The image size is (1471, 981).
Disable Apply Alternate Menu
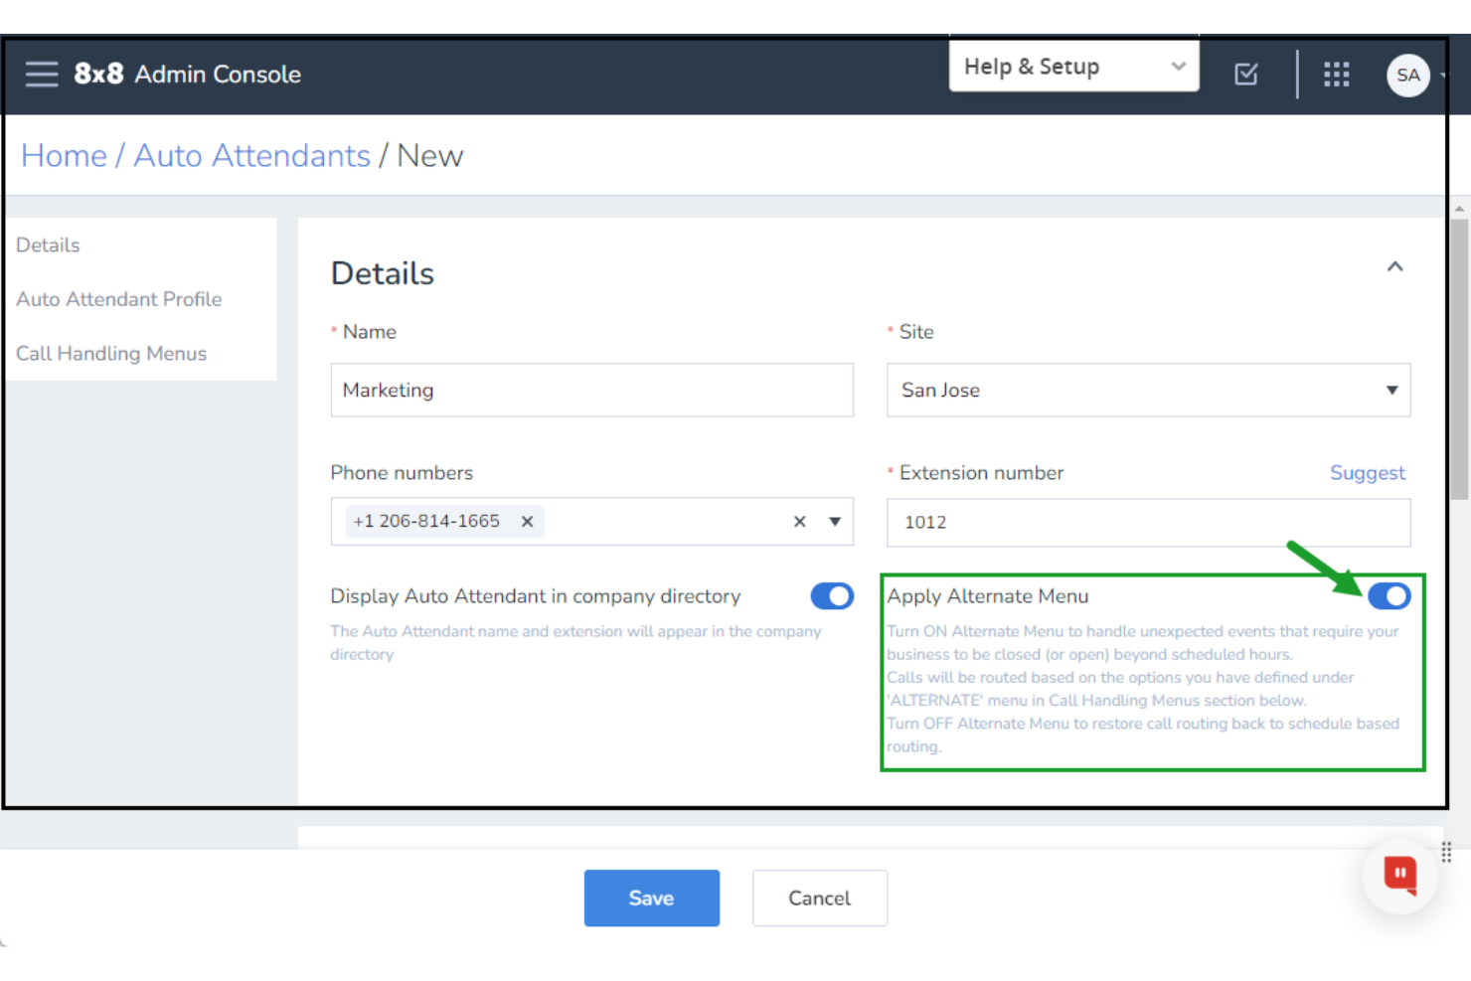pos(1389,595)
